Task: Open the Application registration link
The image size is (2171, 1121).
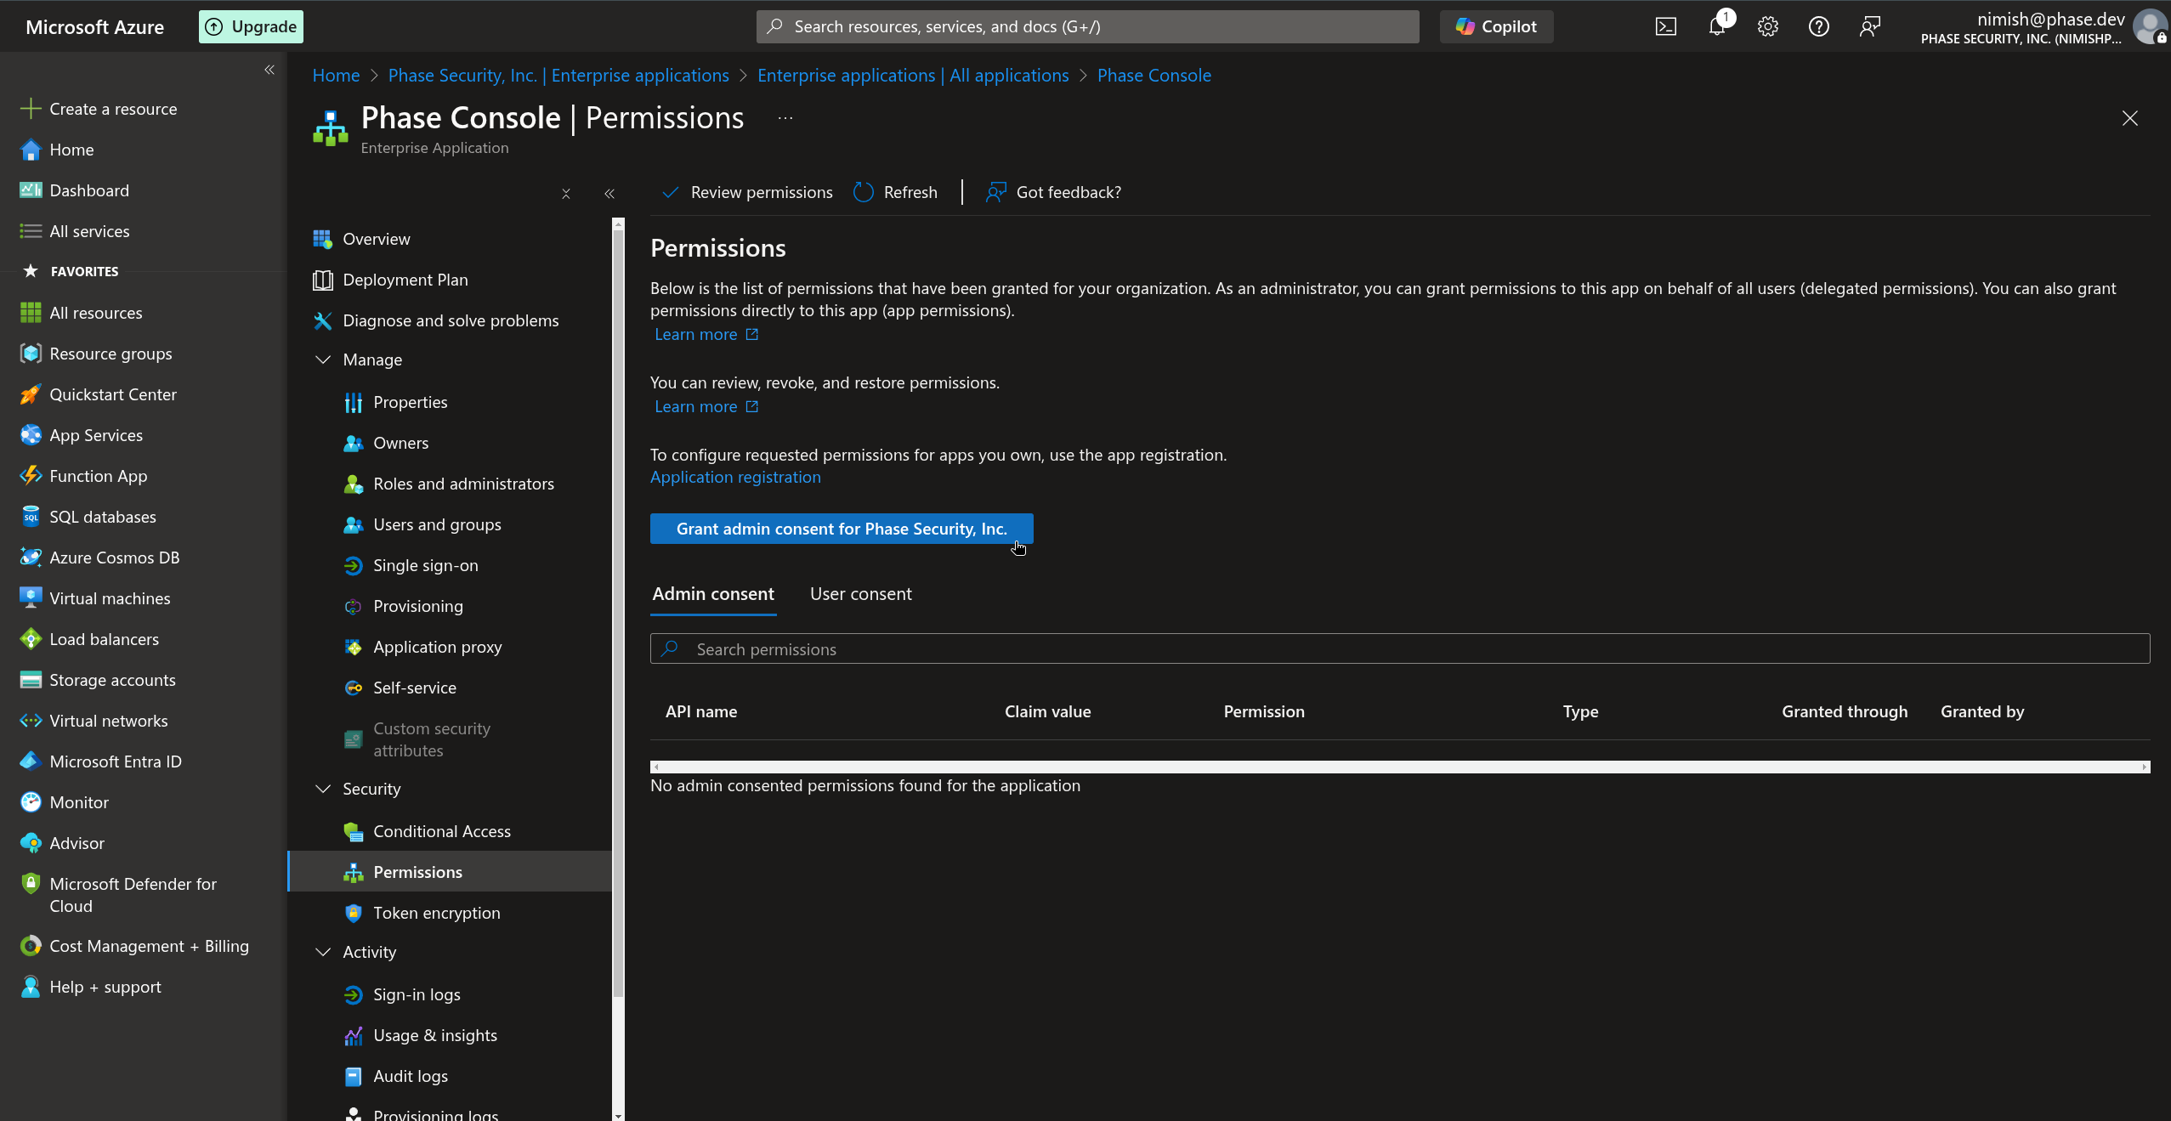Action: (x=734, y=477)
